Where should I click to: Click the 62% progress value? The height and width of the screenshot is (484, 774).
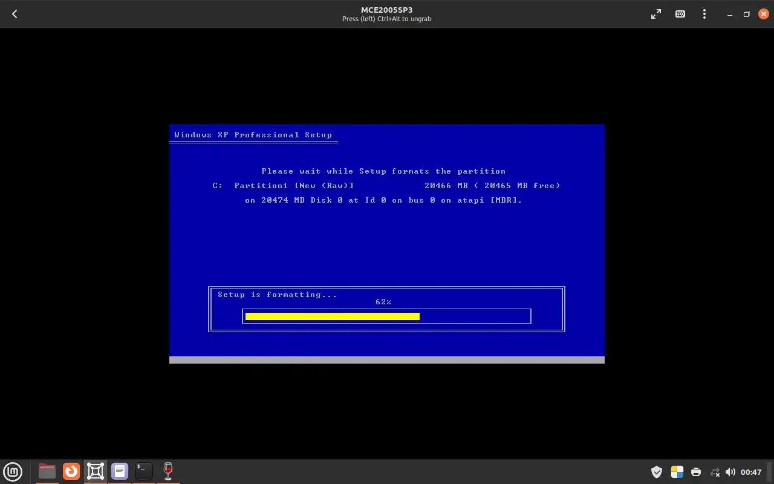pos(383,302)
